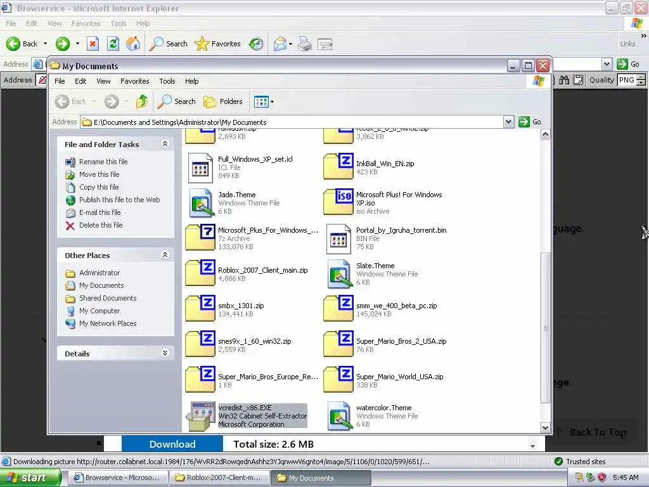Select smbx_1301.zip file icon
The image size is (649, 487).
click(x=200, y=309)
